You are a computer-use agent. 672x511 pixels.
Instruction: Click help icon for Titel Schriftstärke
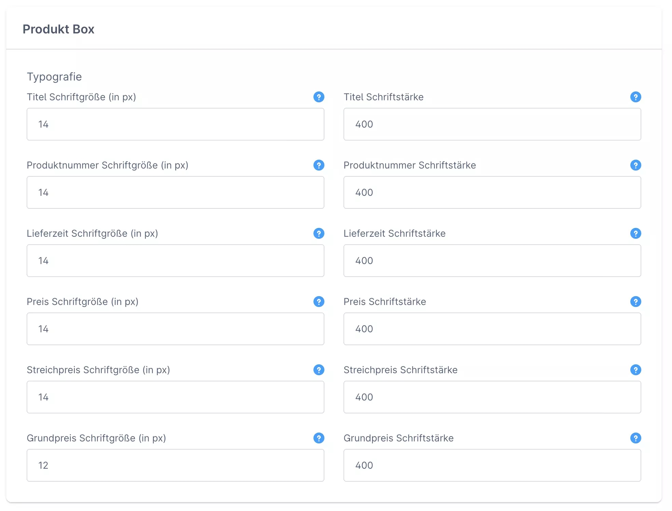coord(635,97)
